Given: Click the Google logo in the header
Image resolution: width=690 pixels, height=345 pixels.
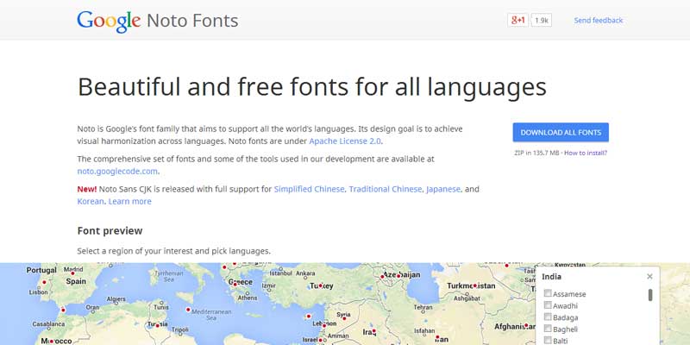Looking at the screenshot, I should coord(108,20).
